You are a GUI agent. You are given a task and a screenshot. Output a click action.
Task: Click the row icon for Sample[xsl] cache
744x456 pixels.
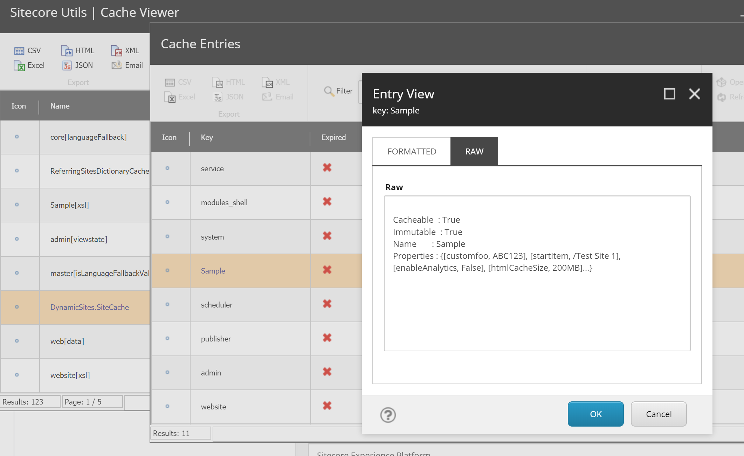(x=17, y=205)
